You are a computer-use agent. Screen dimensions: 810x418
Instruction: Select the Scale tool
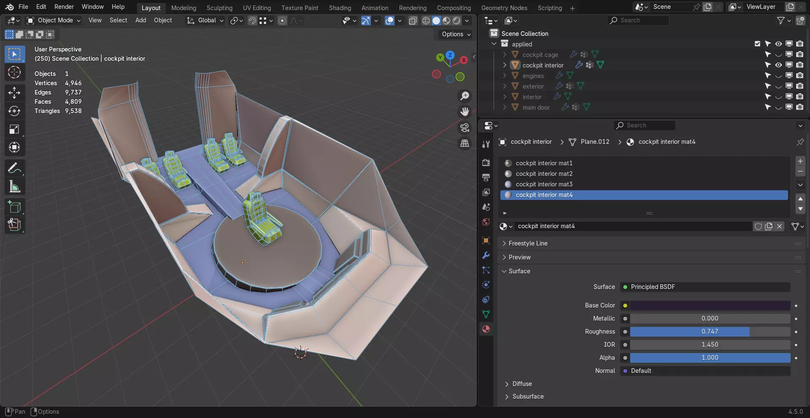coord(14,129)
